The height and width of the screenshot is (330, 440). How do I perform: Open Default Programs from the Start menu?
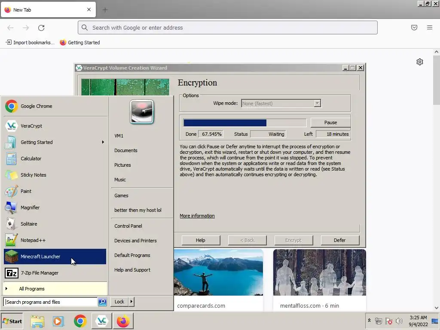[132, 255]
